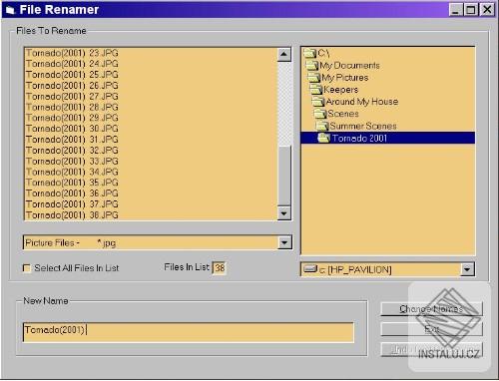
Task: Click the Scenes folder icon
Action: (x=320, y=114)
